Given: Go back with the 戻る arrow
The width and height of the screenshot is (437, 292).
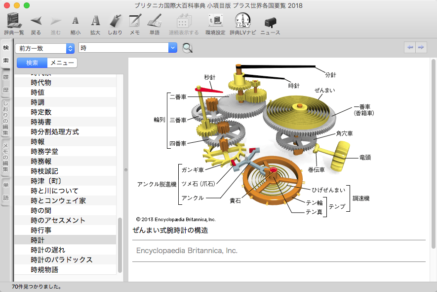Looking at the screenshot, I should [x=36, y=24].
